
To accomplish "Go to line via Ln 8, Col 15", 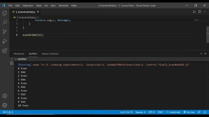I will [126, 112].
